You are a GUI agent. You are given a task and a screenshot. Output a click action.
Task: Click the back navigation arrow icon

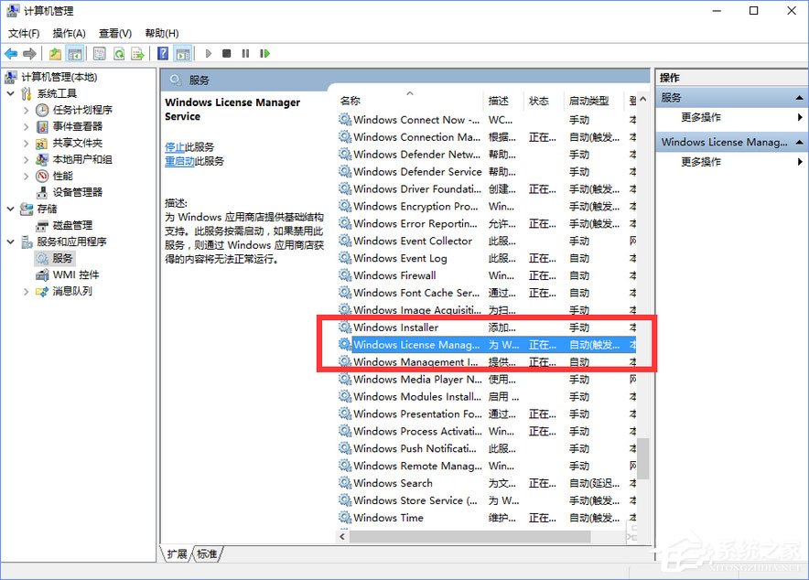pos(9,53)
